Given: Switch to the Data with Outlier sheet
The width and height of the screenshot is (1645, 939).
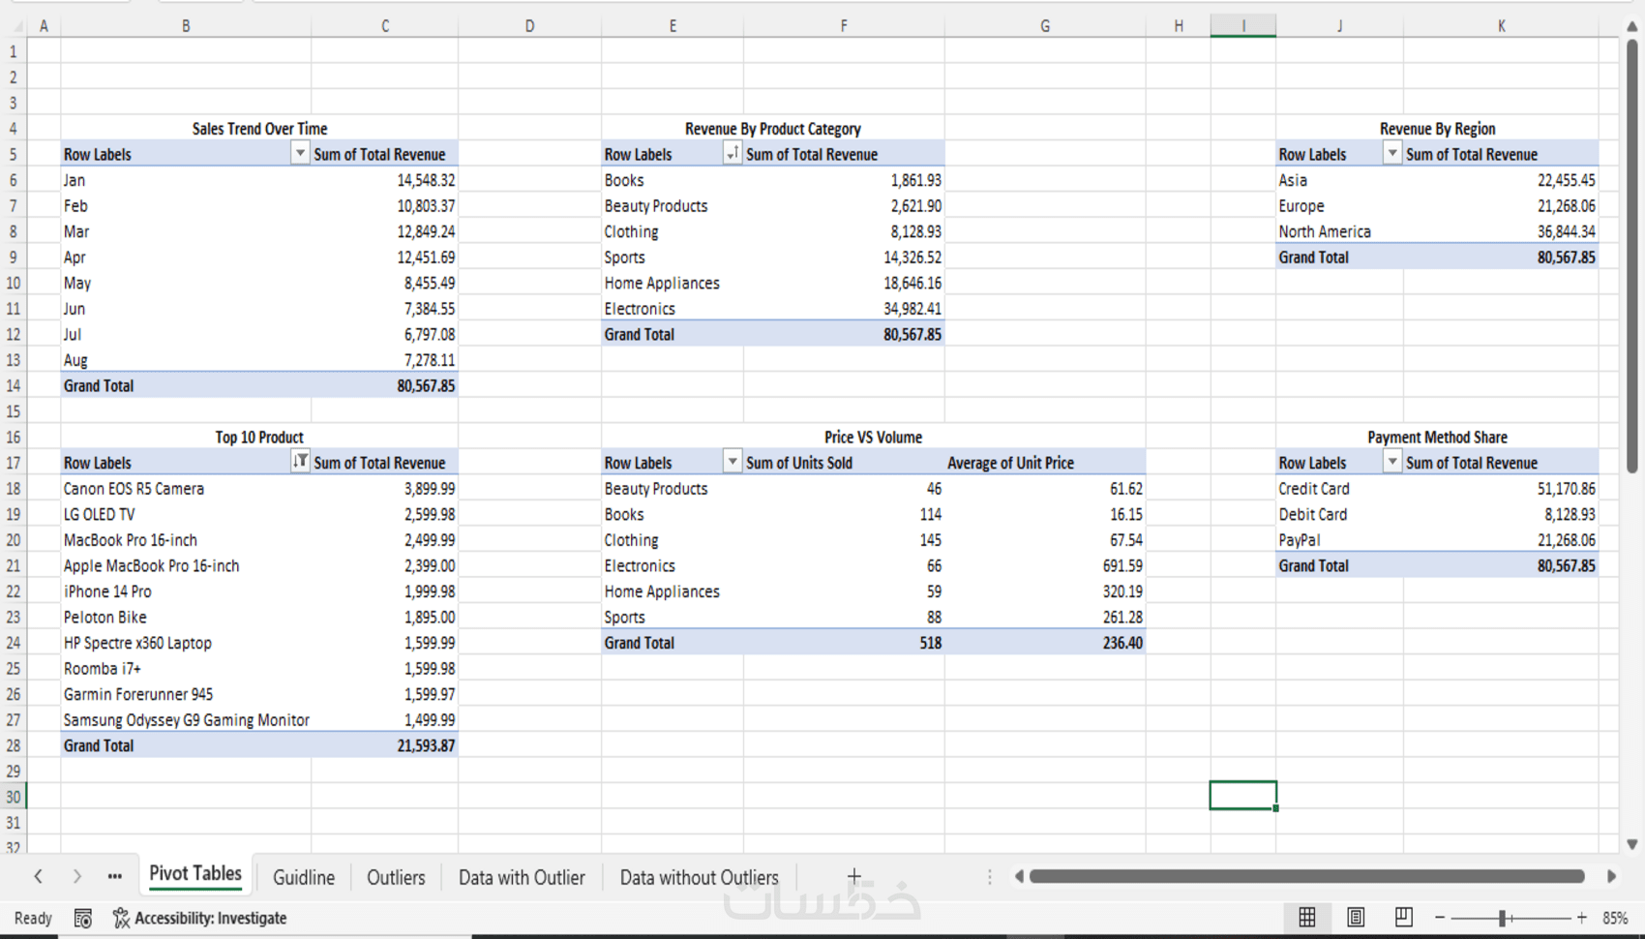Looking at the screenshot, I should coord(522,877).
